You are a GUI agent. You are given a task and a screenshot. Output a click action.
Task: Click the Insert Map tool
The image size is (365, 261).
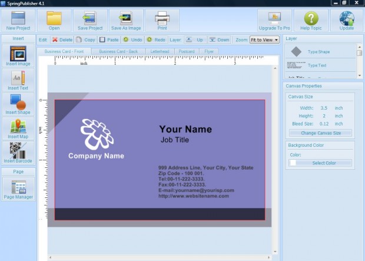point(18,128)
